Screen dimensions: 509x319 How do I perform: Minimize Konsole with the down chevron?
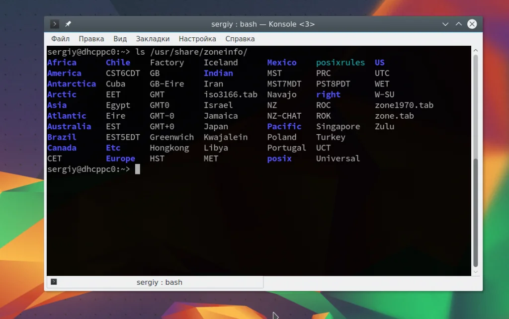pyautogui.click(x=445, y=24)
